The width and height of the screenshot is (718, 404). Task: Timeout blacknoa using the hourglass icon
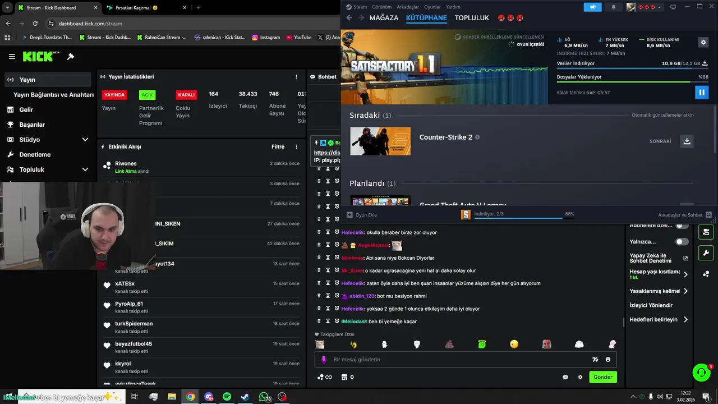point(328,258)
